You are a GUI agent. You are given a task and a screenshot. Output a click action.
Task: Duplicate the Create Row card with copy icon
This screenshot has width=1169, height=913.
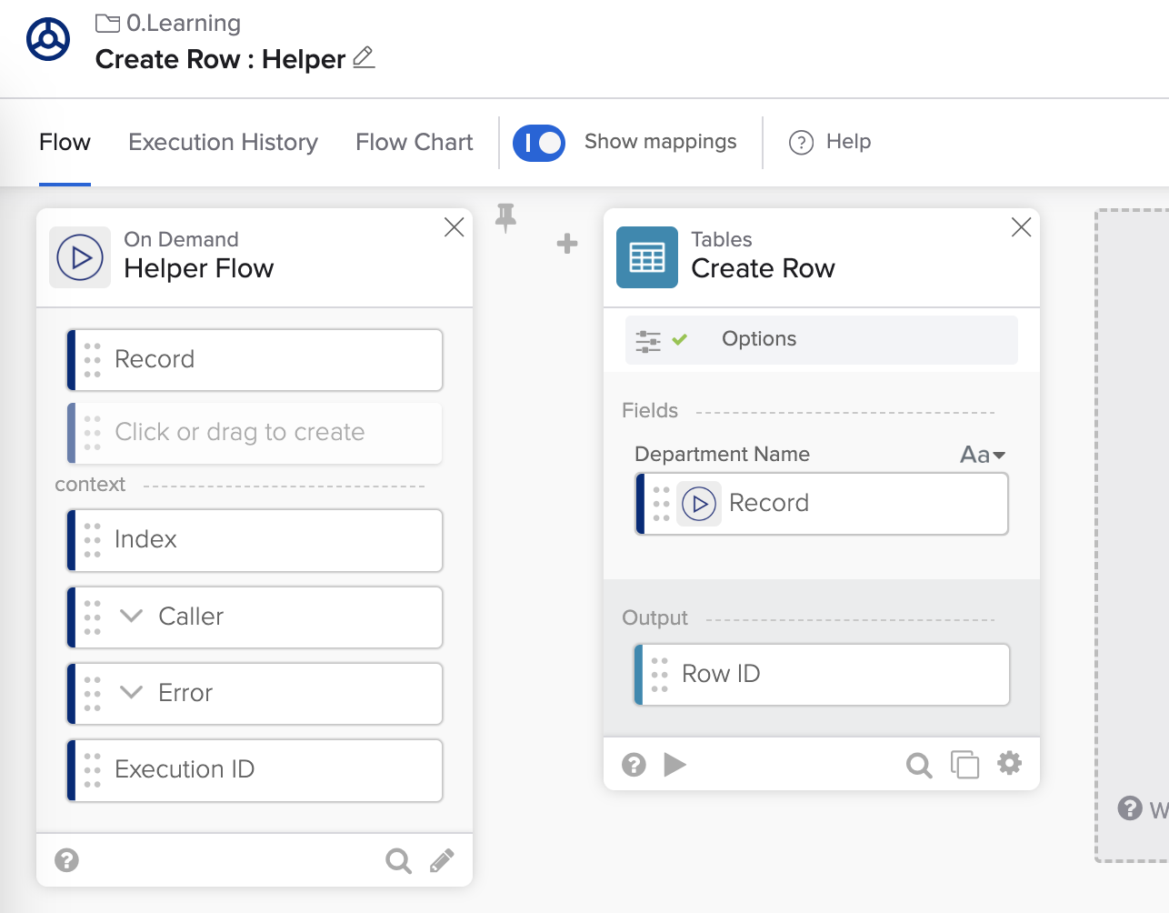point(964,765)
